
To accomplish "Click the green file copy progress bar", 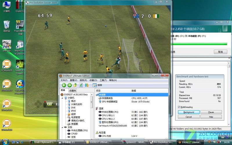I will (199, 44).
